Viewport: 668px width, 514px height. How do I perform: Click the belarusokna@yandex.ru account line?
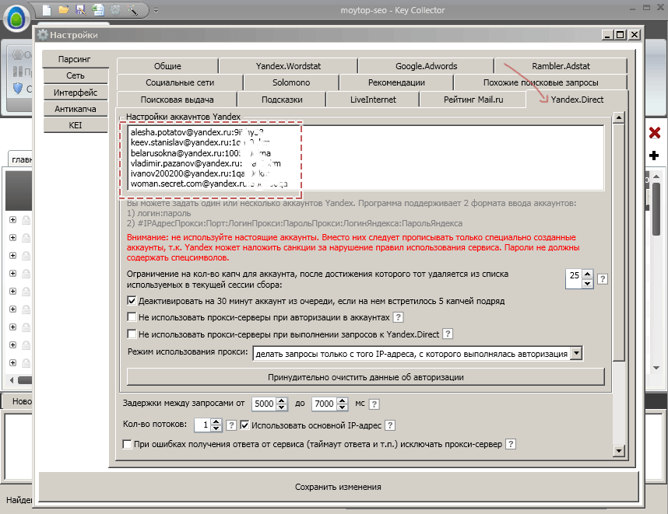(x=201, y=153)
